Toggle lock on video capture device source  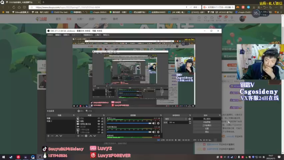pos(102,124)
